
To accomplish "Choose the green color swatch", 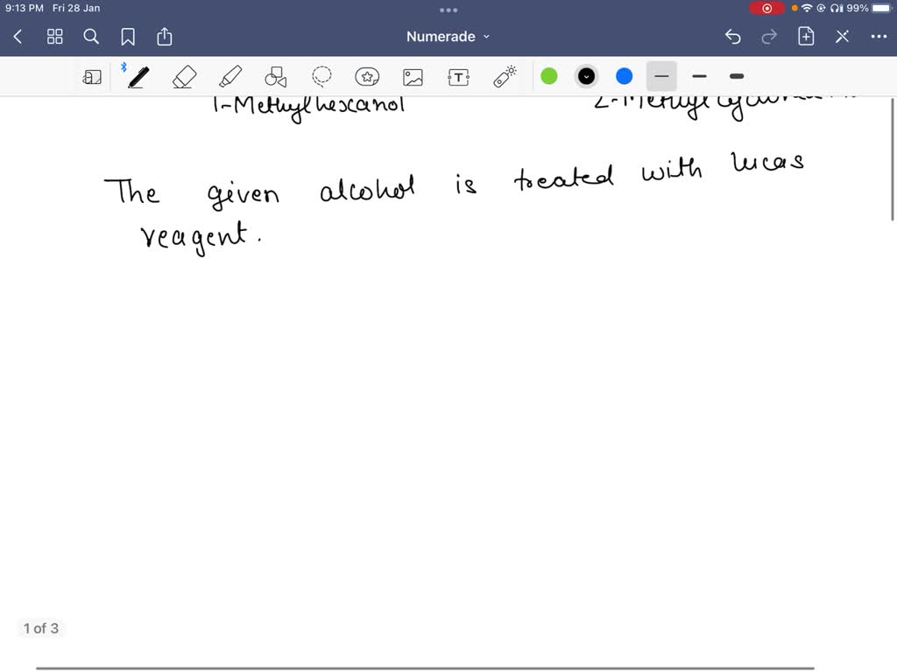I will coord(548,76).
